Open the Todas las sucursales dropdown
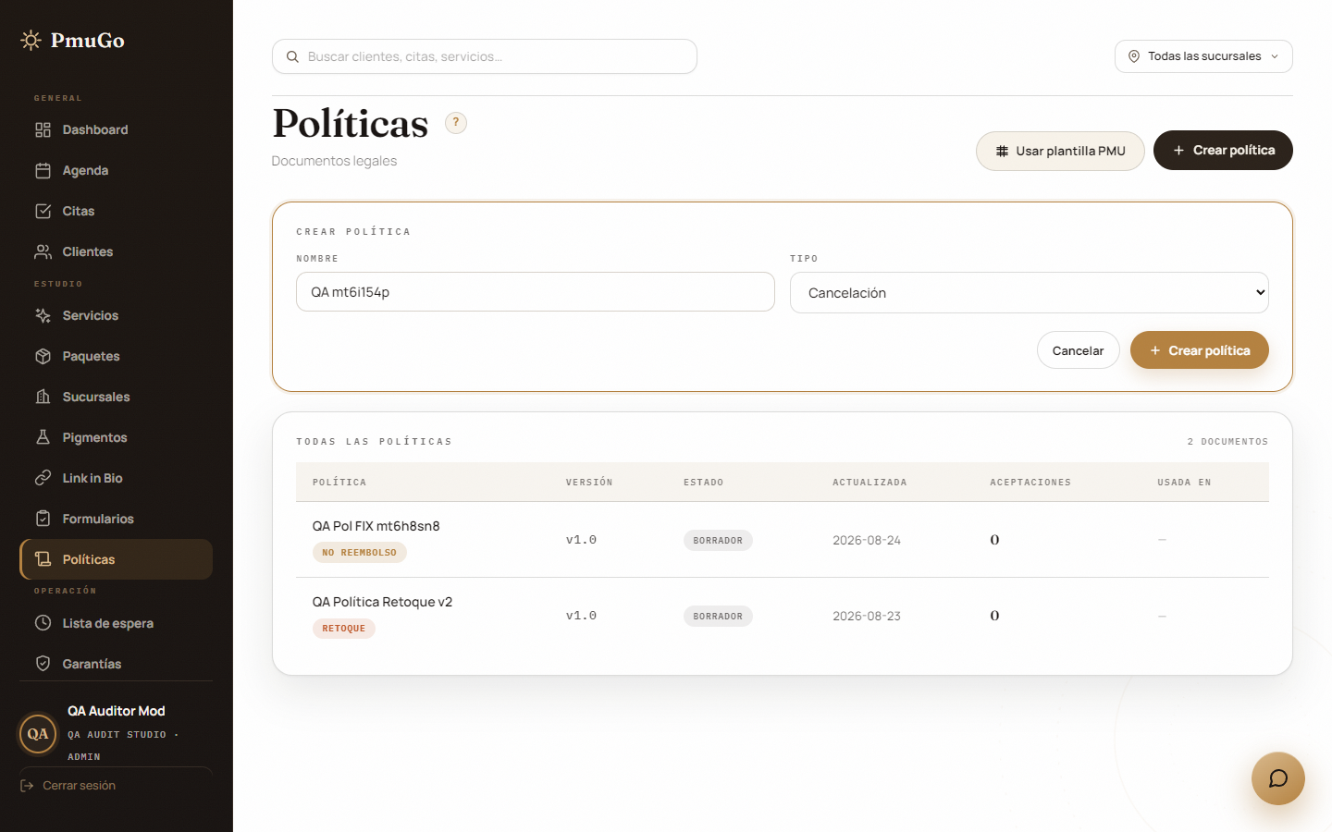Screen dimensions: 1332x832 (x=1203, y=56)
